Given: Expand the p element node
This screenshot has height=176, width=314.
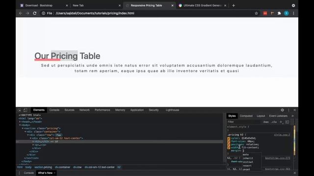Looking at the screenshot, I should [x=33, y=145].
